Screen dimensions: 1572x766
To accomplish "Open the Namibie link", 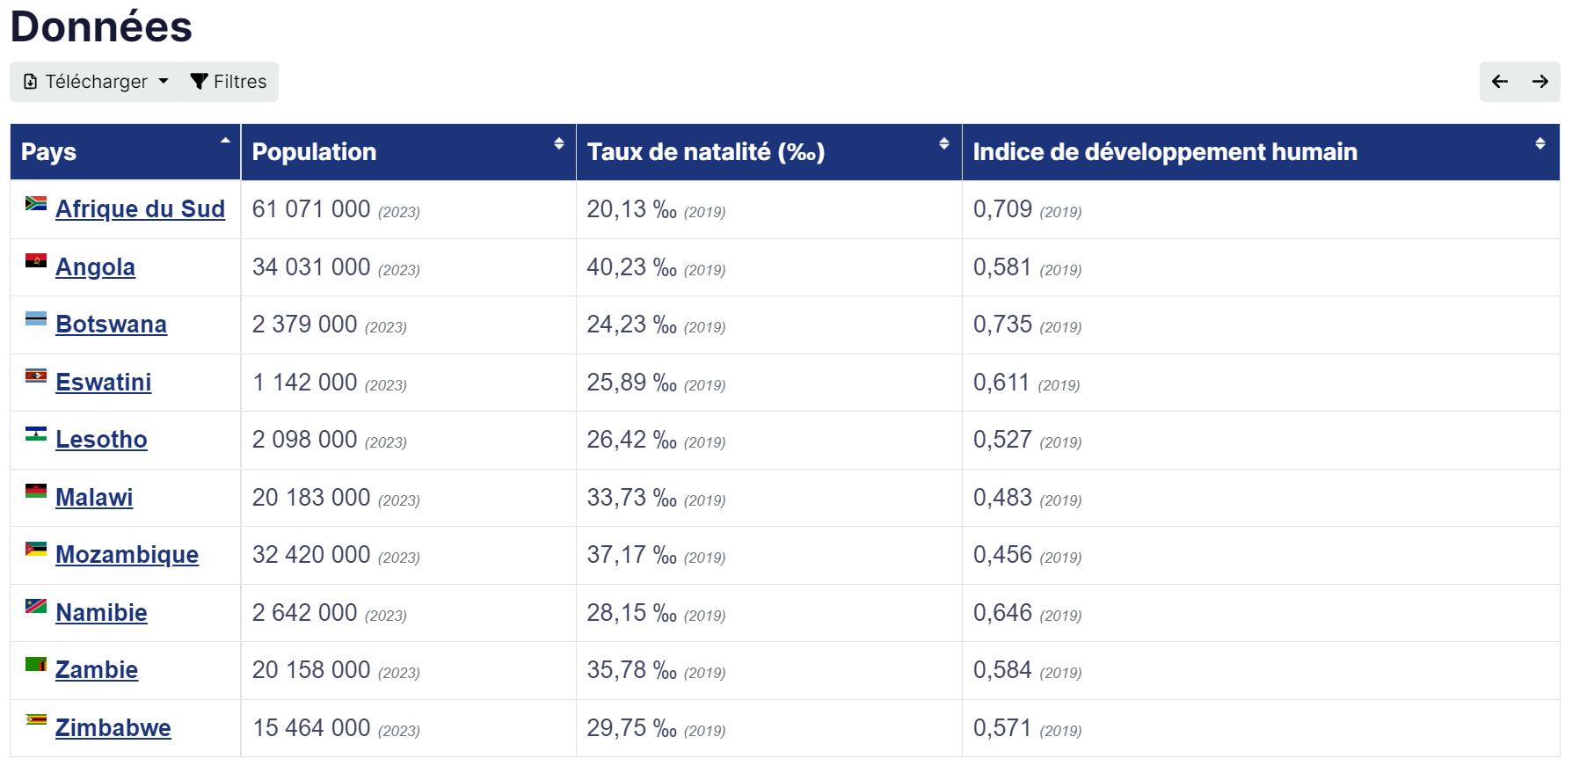I will click(101, 613).
